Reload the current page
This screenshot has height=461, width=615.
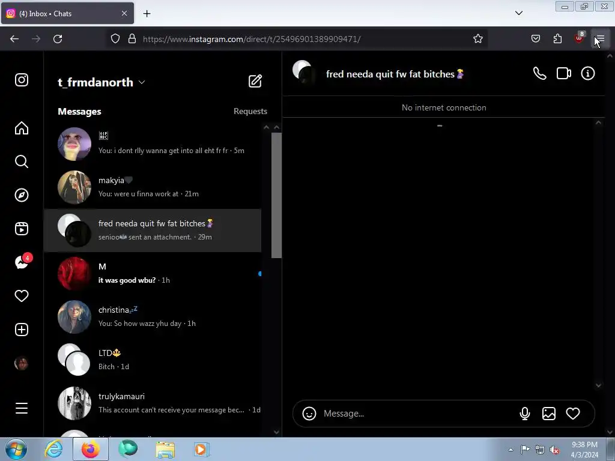(58, 39)
